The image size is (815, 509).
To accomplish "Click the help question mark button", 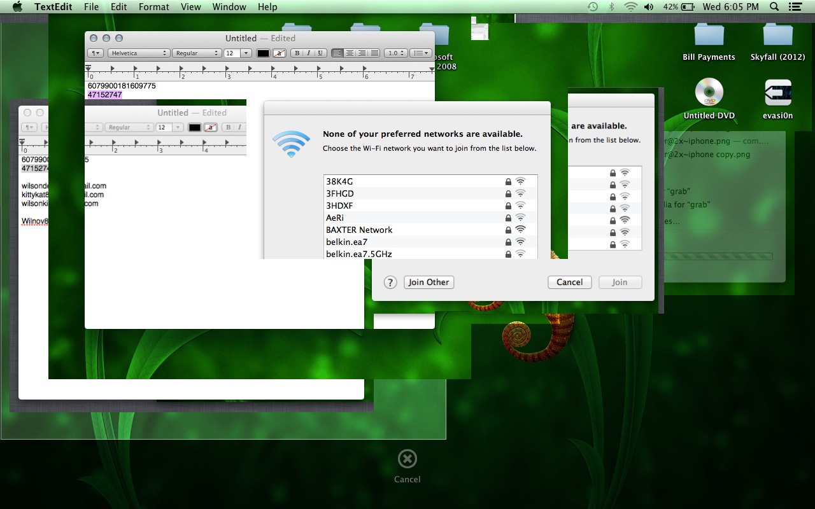I will click(x=391, y=282).
